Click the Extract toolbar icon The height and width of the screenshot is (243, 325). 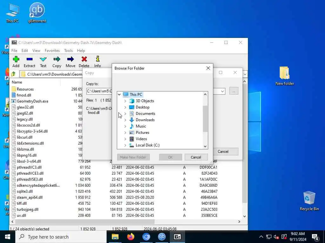coord(30,59)
